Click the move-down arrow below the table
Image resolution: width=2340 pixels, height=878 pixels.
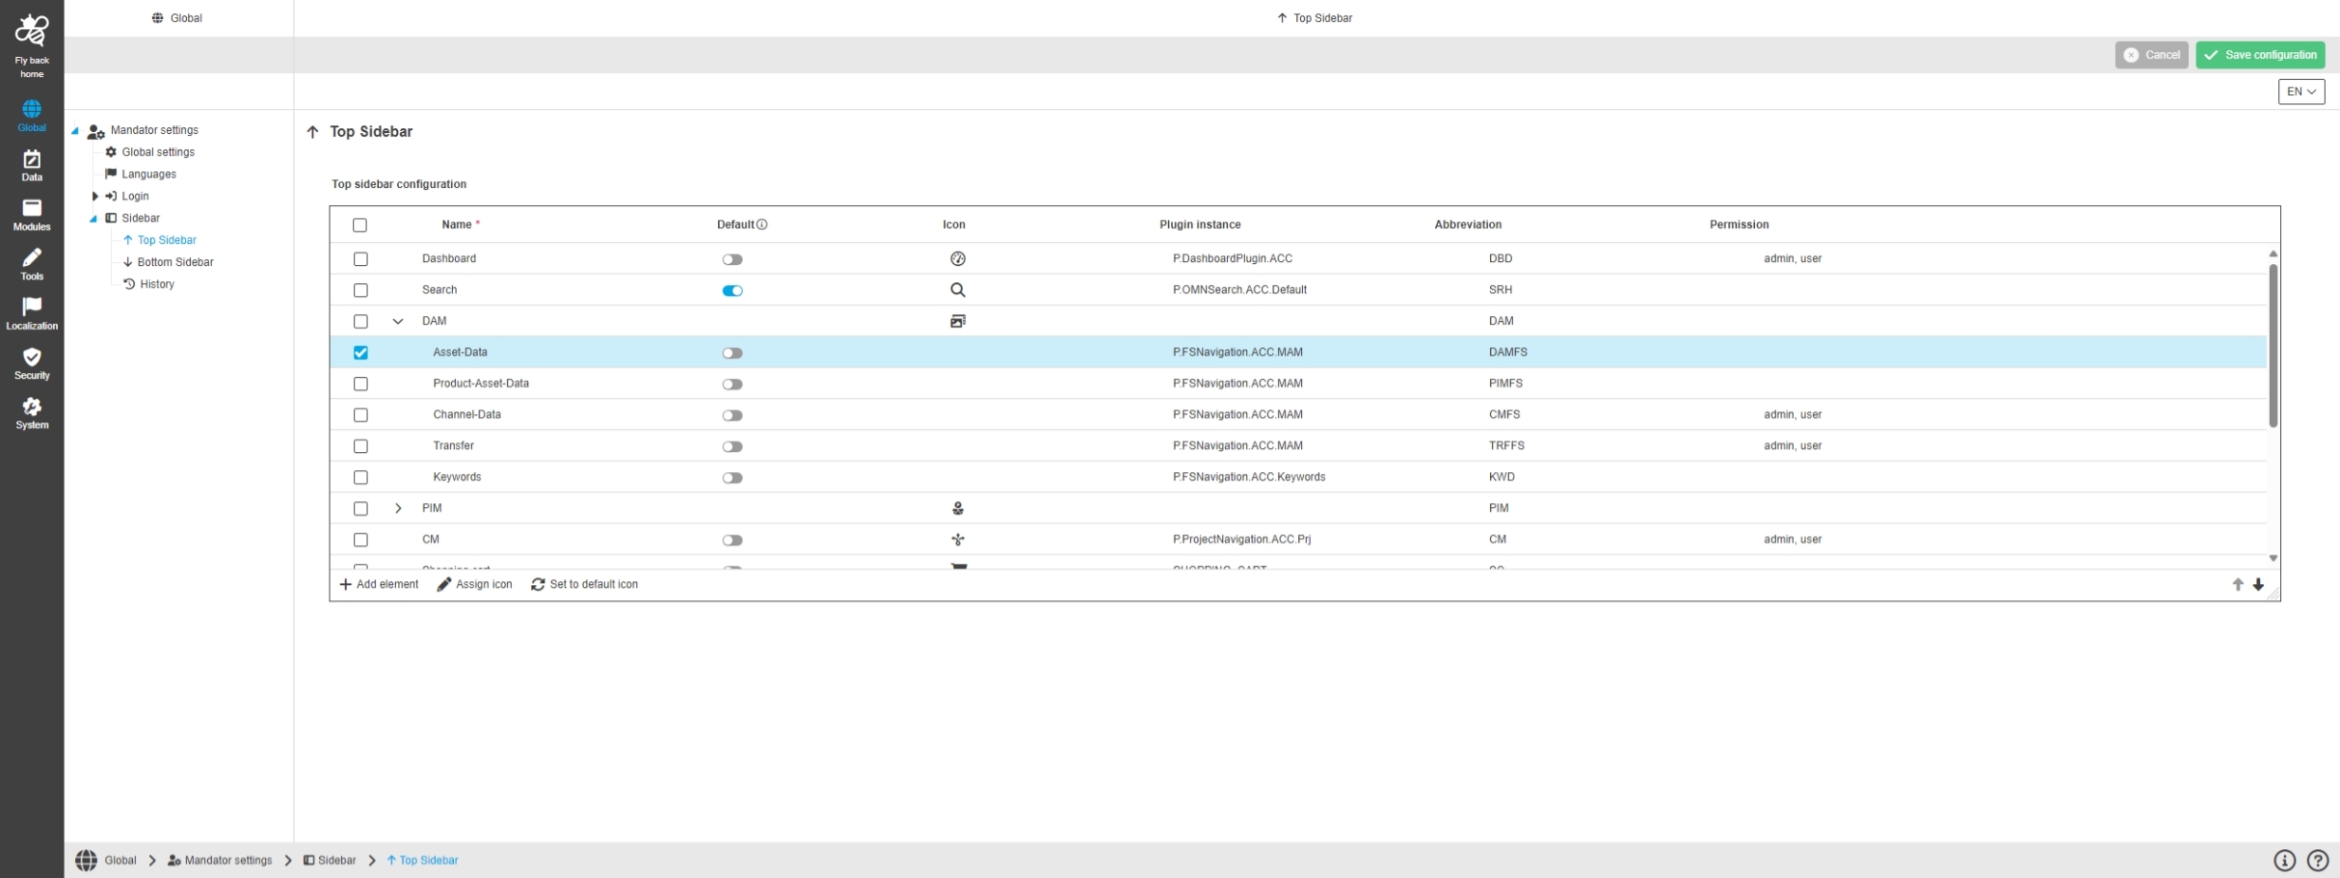pos(2258,585)
